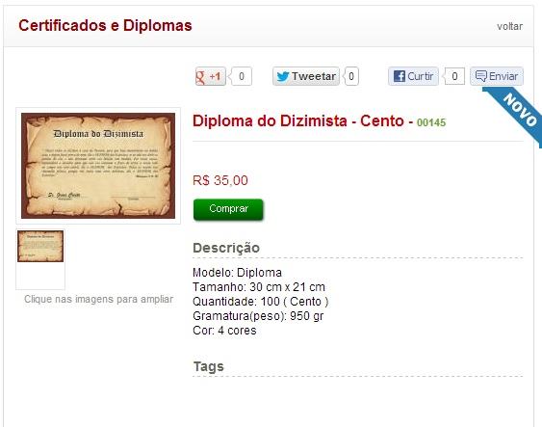Screen dimensions: 542x427
Task: Click the Diploma do Dizimista - Cento title
Action: tap(298, 121)
